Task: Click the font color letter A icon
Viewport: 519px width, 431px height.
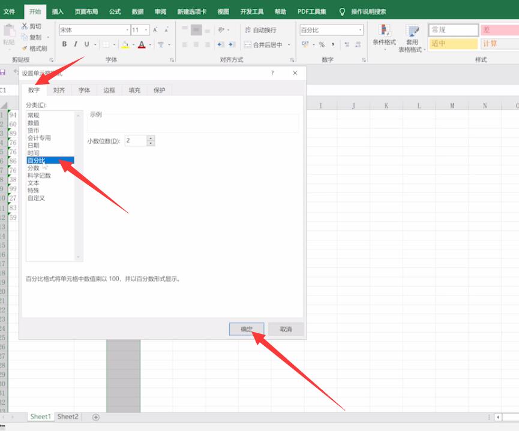Action: coord(142,44)
